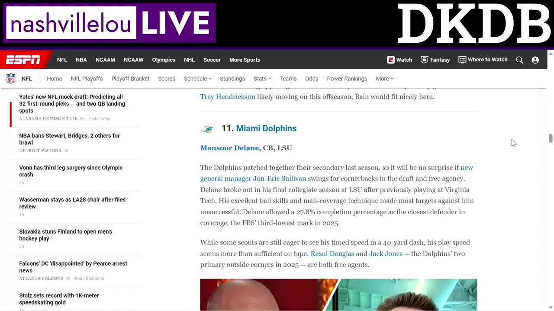This screenshot has height=311, width=554.
Task: Open the Power Rankings tab
Action: [x=347, y=79]
